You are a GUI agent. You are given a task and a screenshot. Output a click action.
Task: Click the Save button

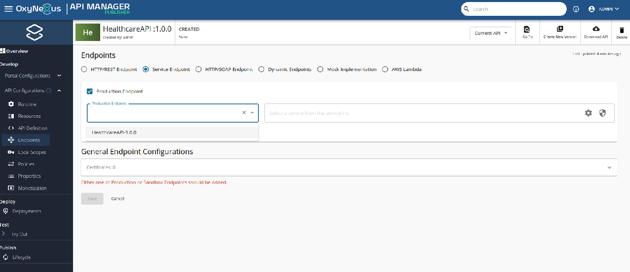92,199
